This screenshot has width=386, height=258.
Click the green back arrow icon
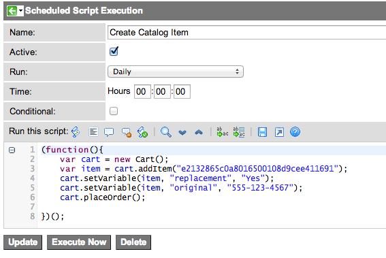[12, 11]
